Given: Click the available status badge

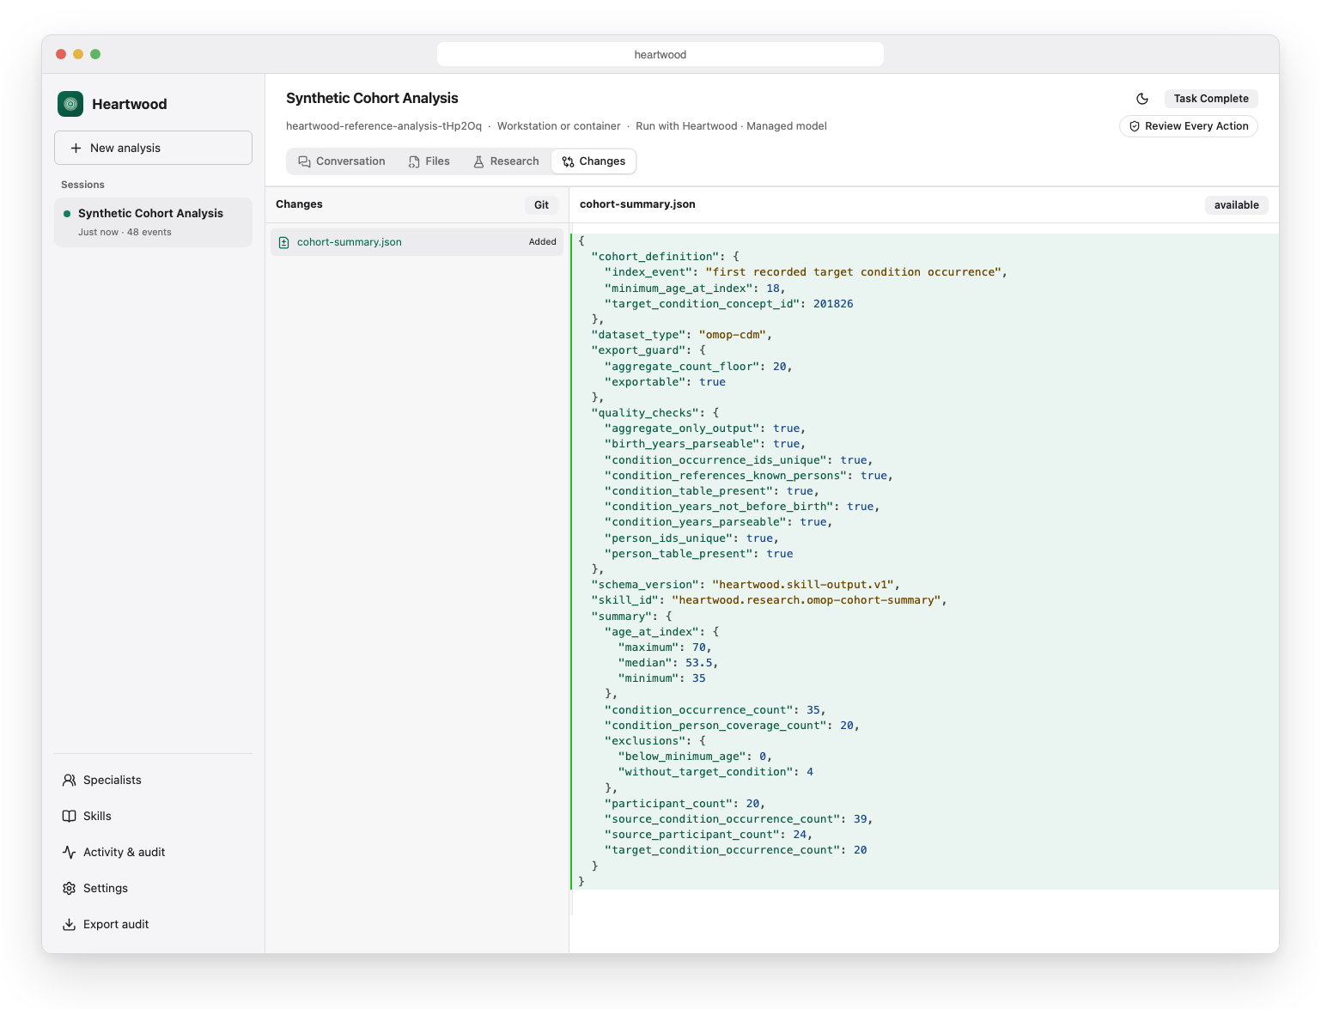Looking at the screenshot, I should tap(1236, 205).
